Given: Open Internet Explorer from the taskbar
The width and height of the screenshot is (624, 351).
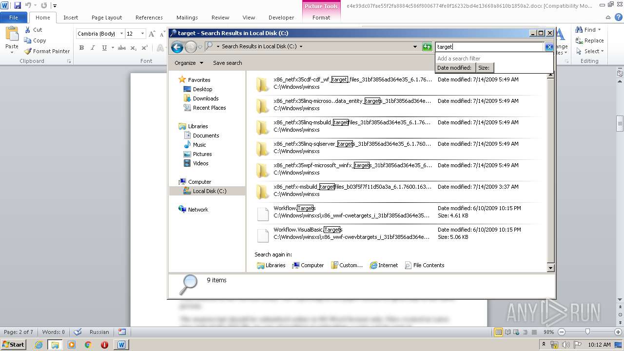Looking at the screenshot, I should tap(39, 345).
